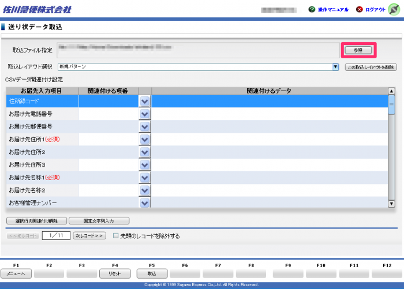Viewport: 404px width, 289px height.
Task: Select the お届け先名称1(必須) row label
Action: click(x=34, y=178)
